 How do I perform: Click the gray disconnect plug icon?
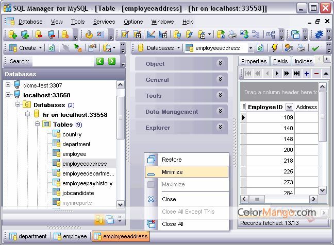[x=66, y=48]
